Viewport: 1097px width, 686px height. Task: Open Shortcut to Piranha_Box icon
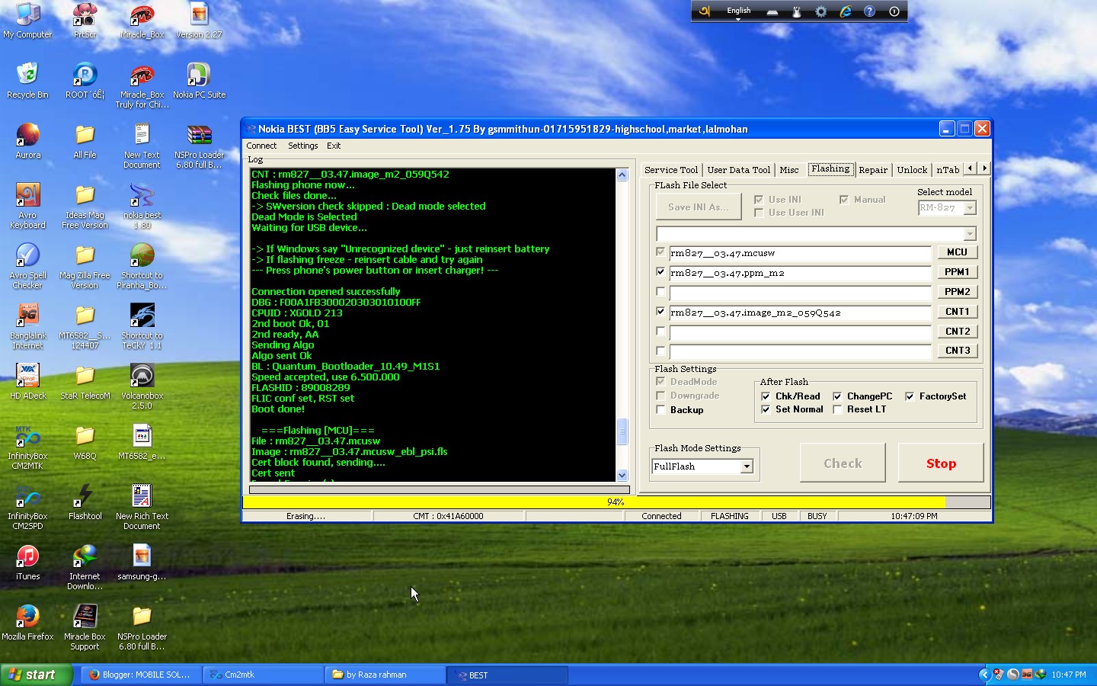(x=142, y=266)
